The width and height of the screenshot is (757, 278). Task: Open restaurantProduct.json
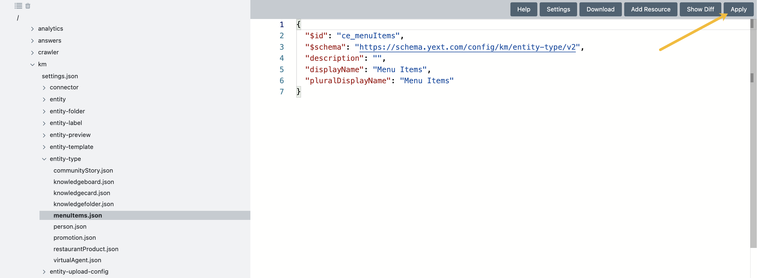coord(86,249)
